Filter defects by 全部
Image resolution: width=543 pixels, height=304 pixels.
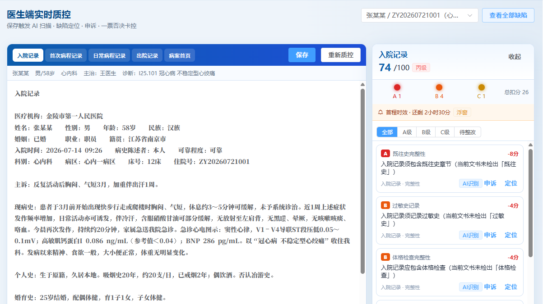[387, 132]
